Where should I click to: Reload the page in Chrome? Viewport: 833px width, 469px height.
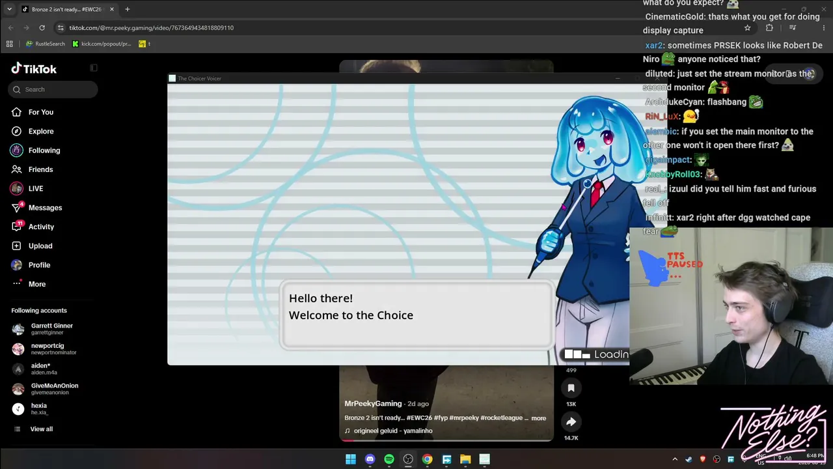[42, 27]
